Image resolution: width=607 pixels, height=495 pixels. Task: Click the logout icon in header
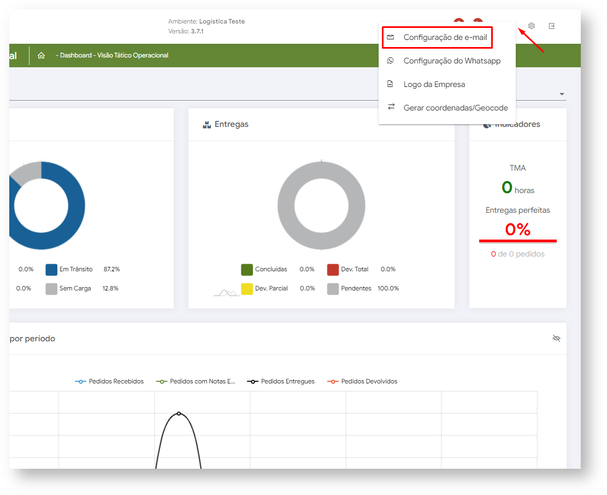coord(551,26)
